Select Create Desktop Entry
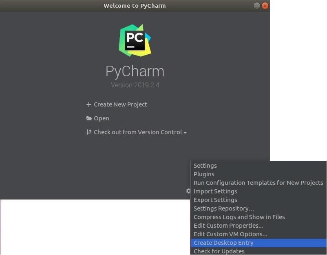Screen dimensions: 327x255 tap(259, 243)
